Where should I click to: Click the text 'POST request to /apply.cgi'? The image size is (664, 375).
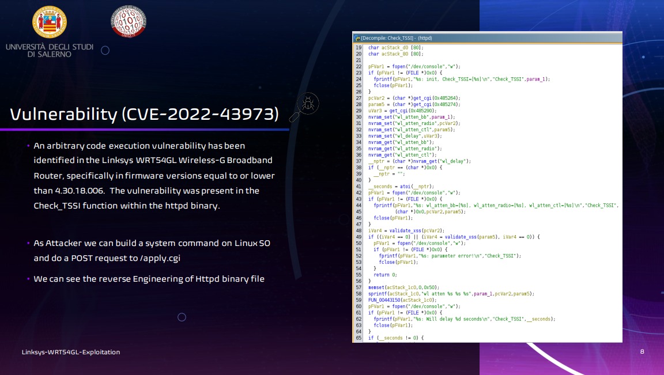tap(126, 258)
